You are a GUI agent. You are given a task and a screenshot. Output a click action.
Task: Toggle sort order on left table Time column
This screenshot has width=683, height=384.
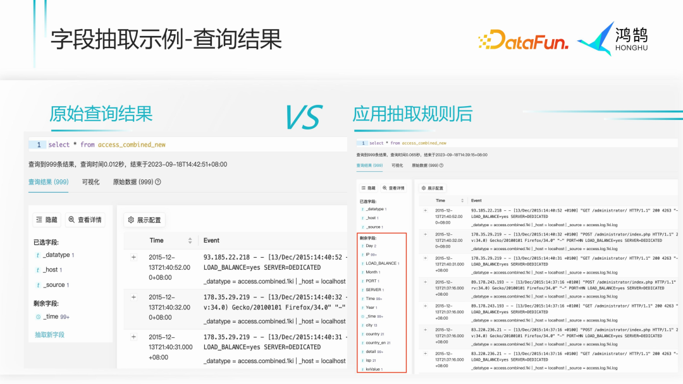click(x=190, y=240)
